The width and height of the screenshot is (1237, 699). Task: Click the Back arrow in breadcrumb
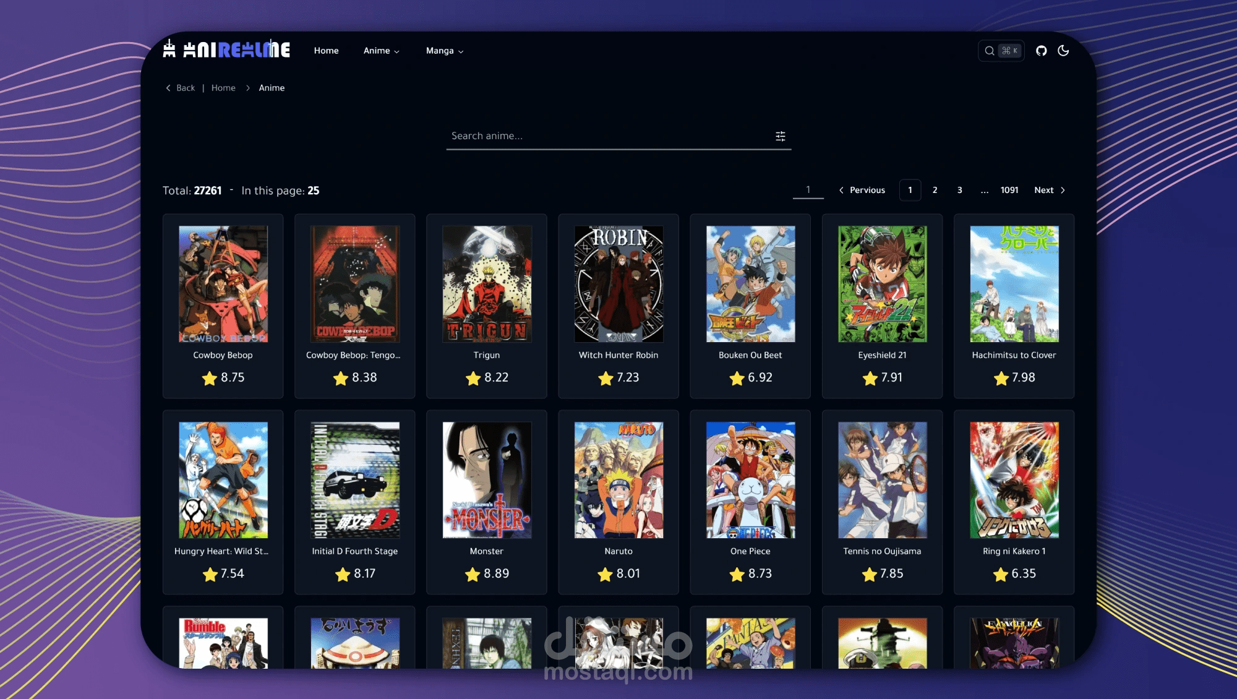pos(168,88)
